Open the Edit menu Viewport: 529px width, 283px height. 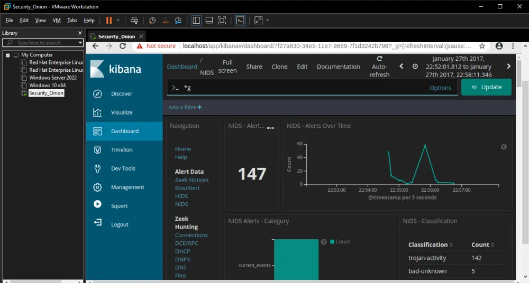[x=24, y=21]
